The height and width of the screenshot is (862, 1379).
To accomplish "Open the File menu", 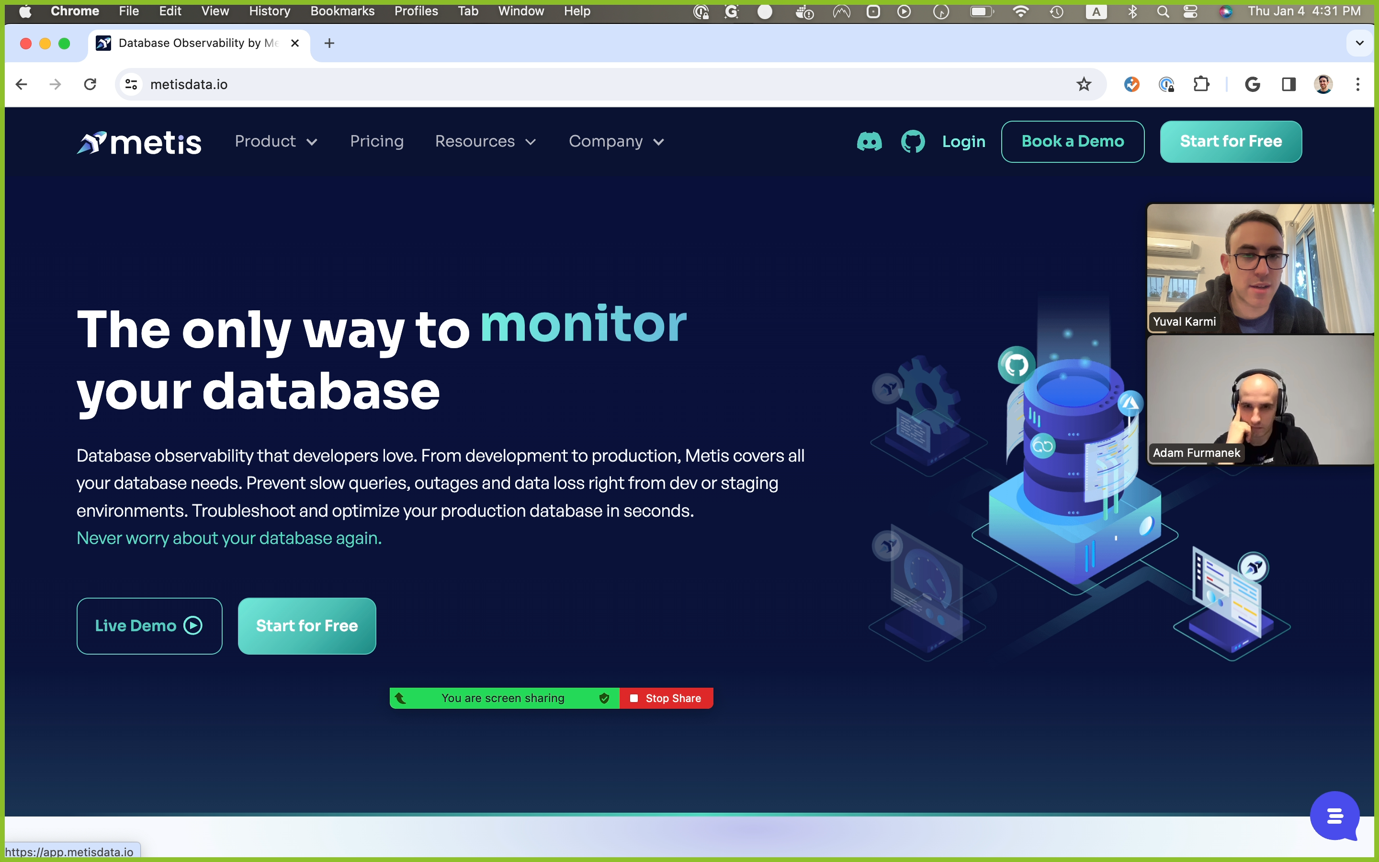I will coord(129,11).
